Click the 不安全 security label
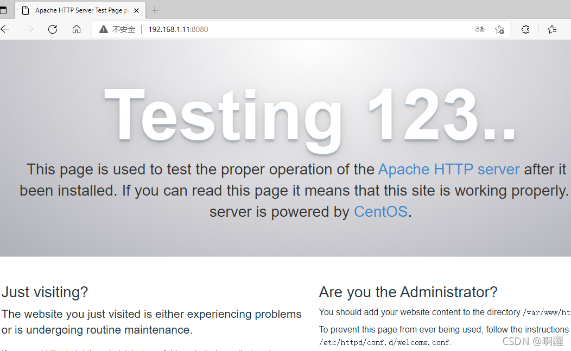The width and height of the screenshot is (571, 351). tap(123, 29)
